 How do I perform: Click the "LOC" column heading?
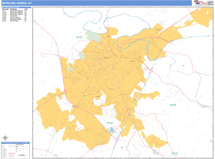click(x=26, y=9)
